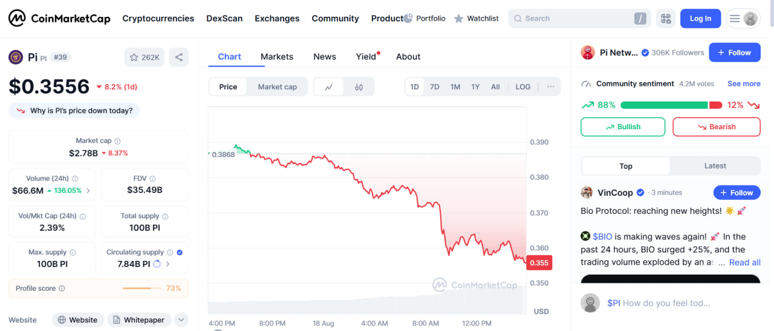Toggle LOG scale on the chart

tap(523, 87)
